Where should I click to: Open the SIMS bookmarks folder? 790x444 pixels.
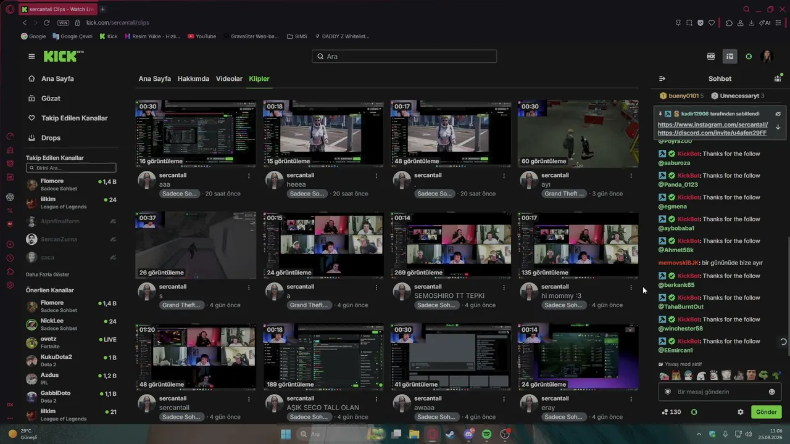pos(297,36)
